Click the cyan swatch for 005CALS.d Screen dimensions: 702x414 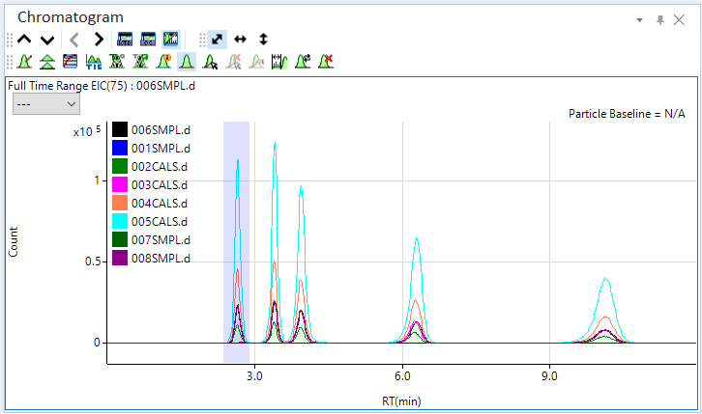(x=120, y=221)
